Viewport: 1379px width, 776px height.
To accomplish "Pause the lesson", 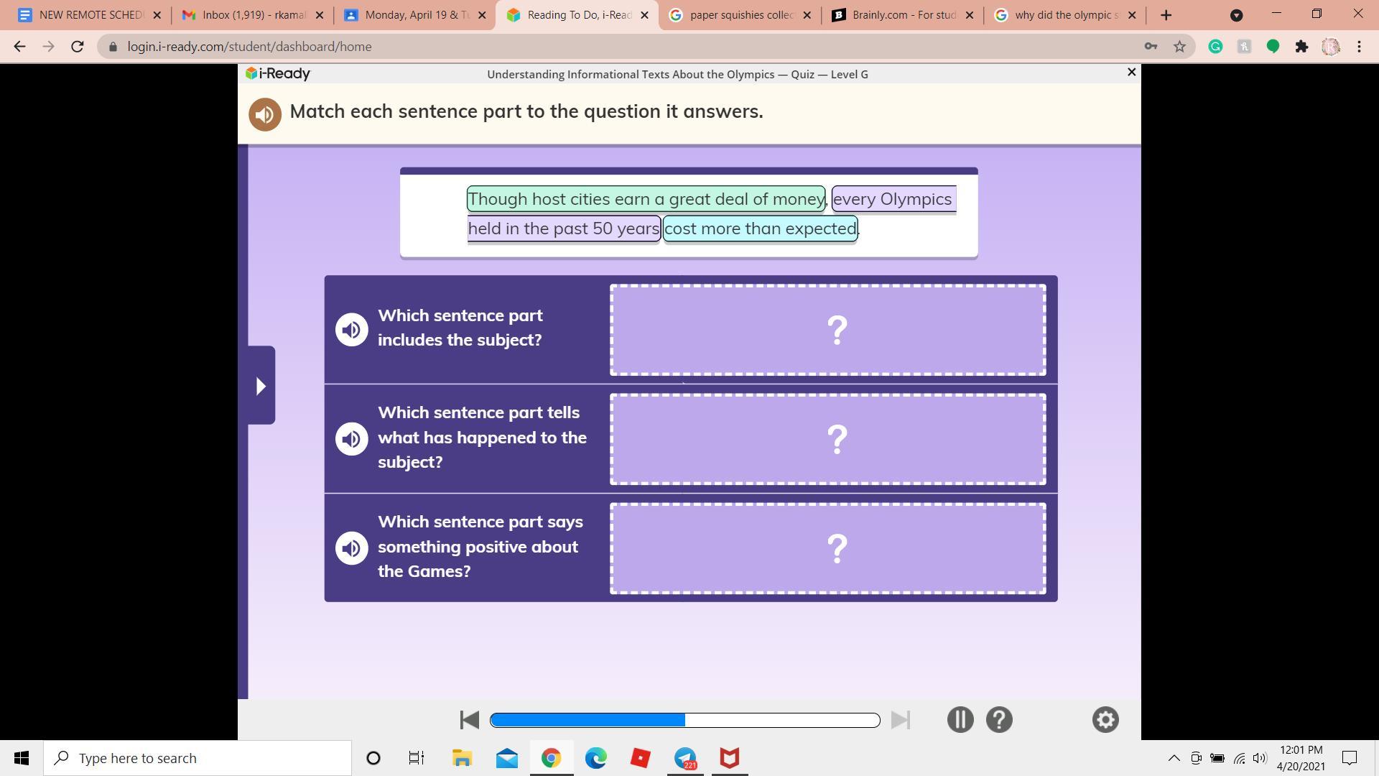I will (960, 719).
